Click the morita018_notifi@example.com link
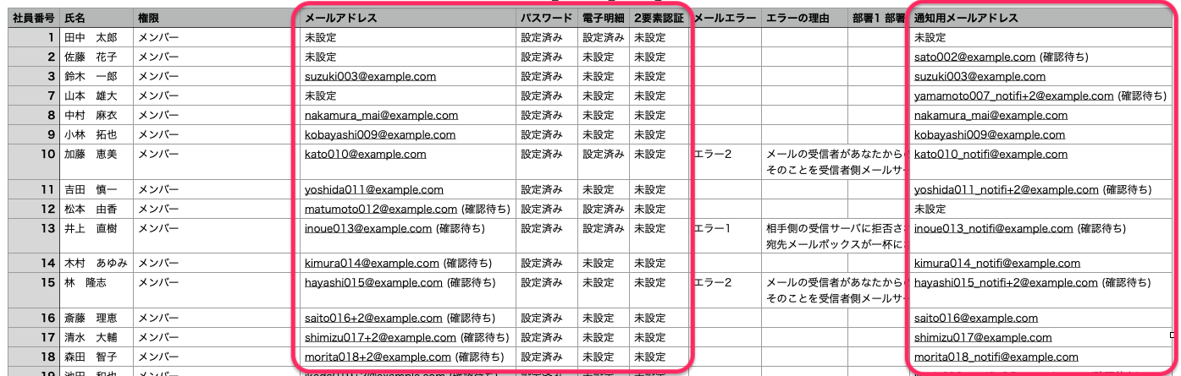 pos(996,357)
